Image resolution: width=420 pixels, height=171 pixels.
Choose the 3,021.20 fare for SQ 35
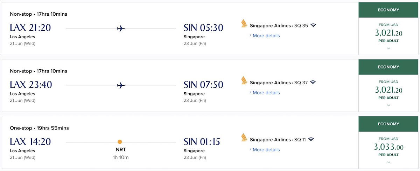tap(388, 33)
